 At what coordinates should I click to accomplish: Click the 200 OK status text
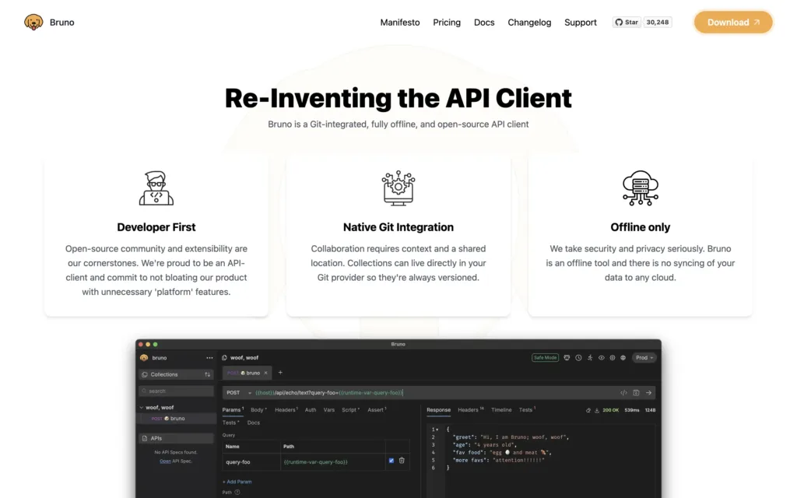click(610, 410)
